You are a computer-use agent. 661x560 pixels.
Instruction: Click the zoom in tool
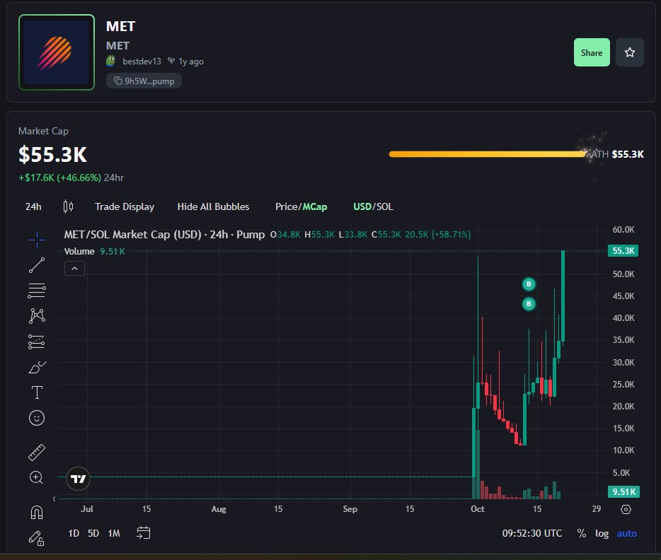(x=37, y=477)
